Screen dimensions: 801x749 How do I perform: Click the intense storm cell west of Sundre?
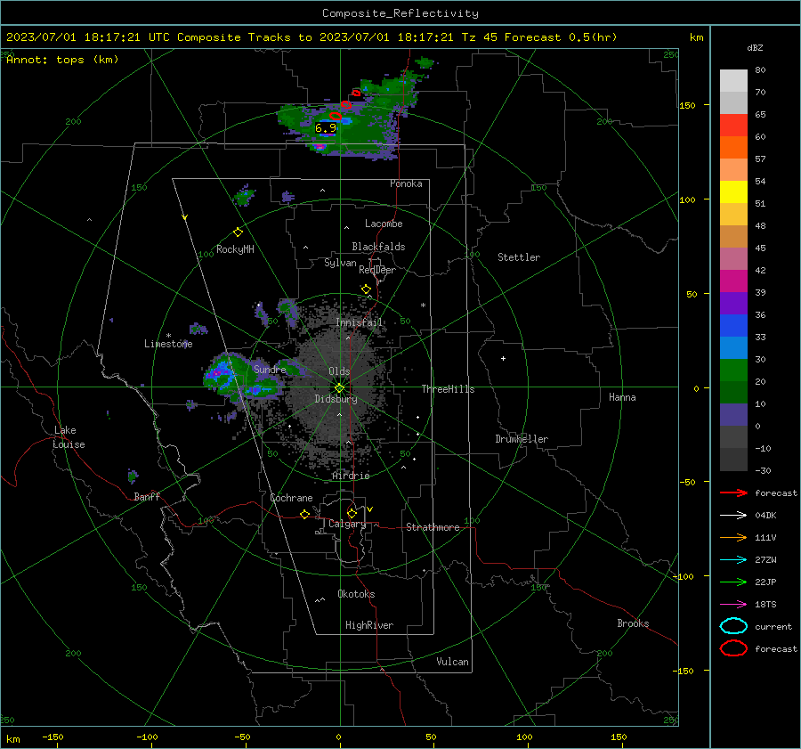(220, 372)
